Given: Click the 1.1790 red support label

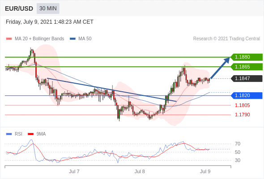Looking at the screenshot, I should (x=243, y=115).
